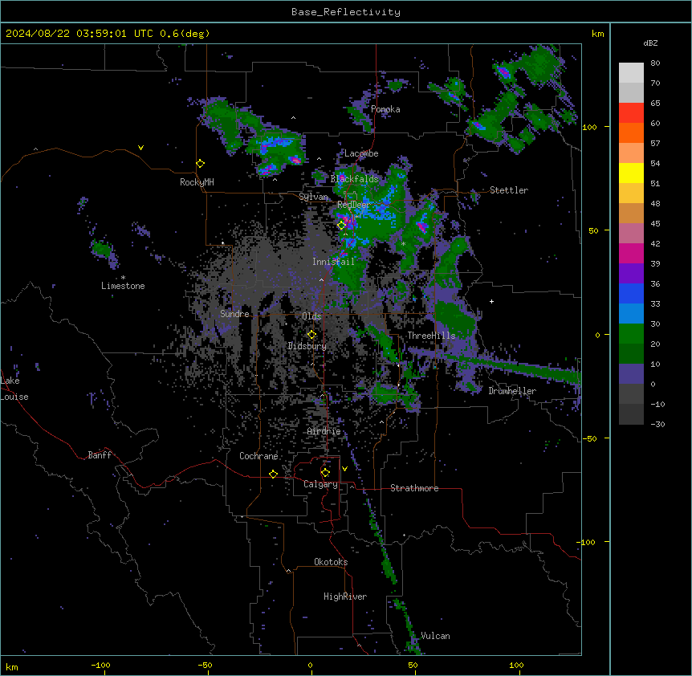Screen dimensions: 692x676
Task: Click the yellow diamond marker above Calgary
Action: pos(325,473)
